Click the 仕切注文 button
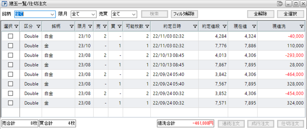The width and height of the screenshot is (307, 129). 291,124
